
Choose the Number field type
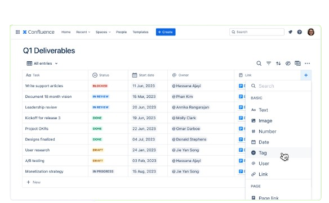point(278,132)
